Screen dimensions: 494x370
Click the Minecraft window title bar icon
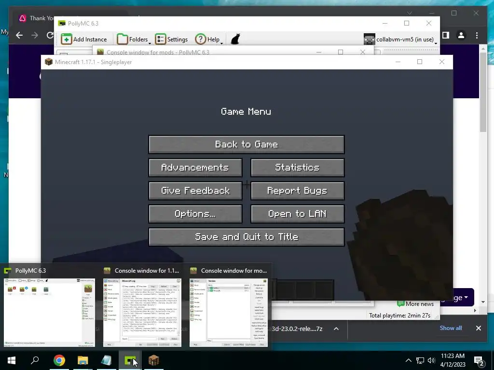(x=49, y=62)
